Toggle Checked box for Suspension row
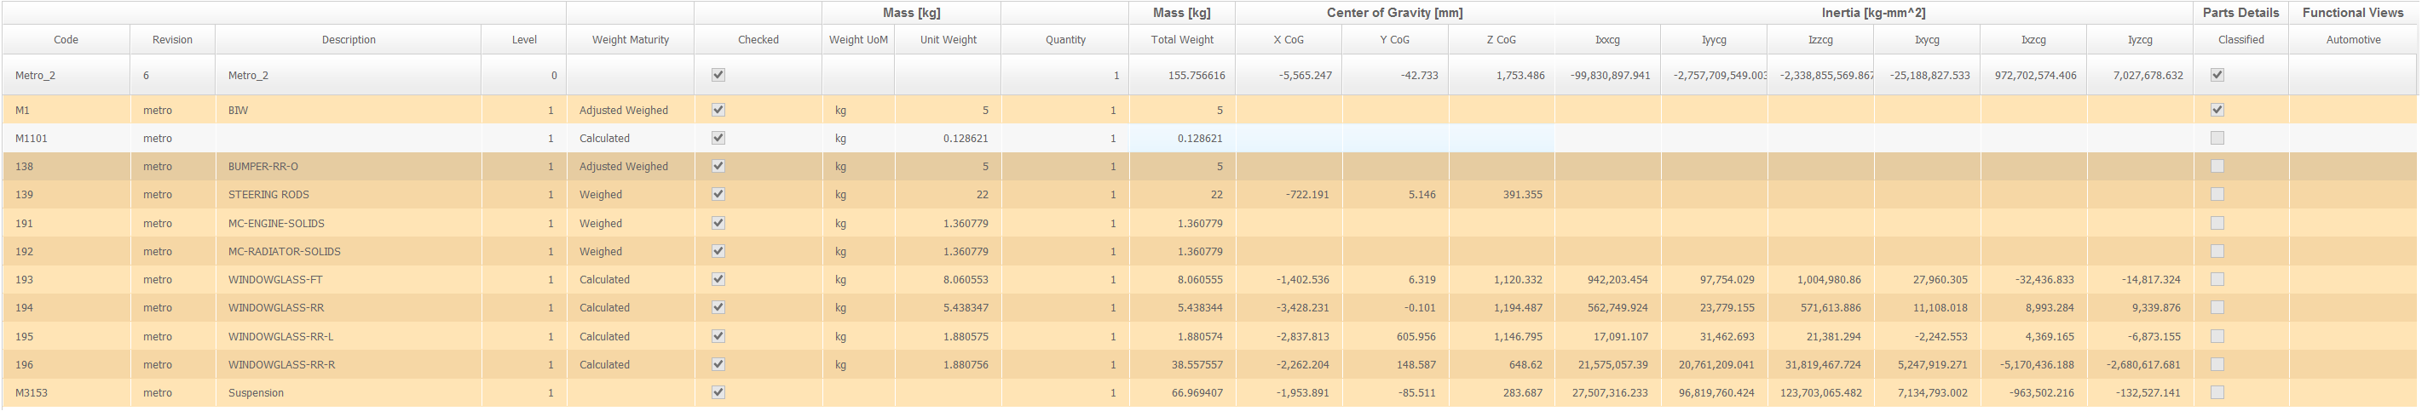Image resolution: width=2422 pixels, height=411 pixels. point(718,392)
